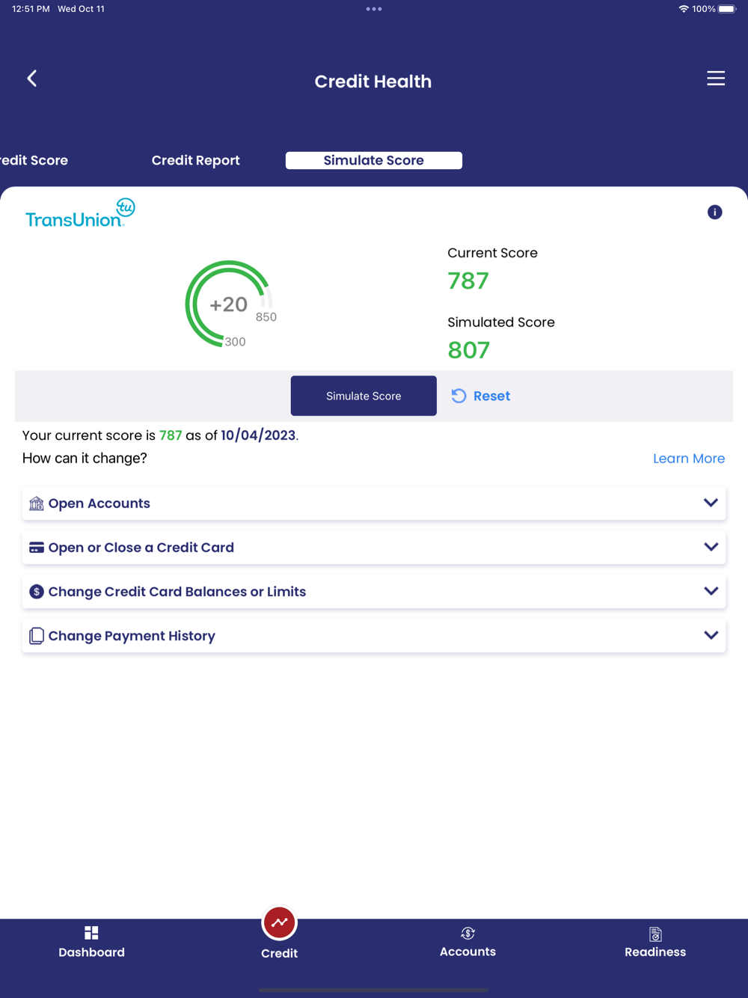Tap the home indicator bar
This screenshot has height=998, width=748.
pyautogui.click(x=374, y=990)
